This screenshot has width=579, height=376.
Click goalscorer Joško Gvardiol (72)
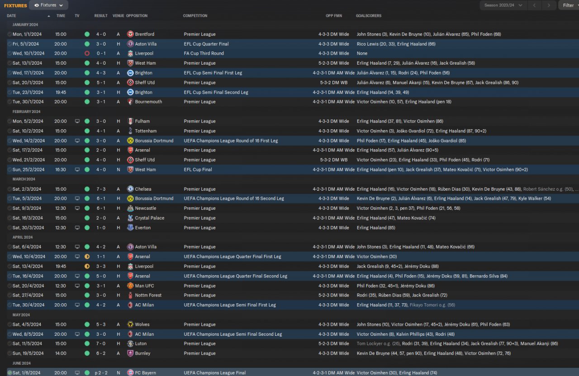(416, 131)
